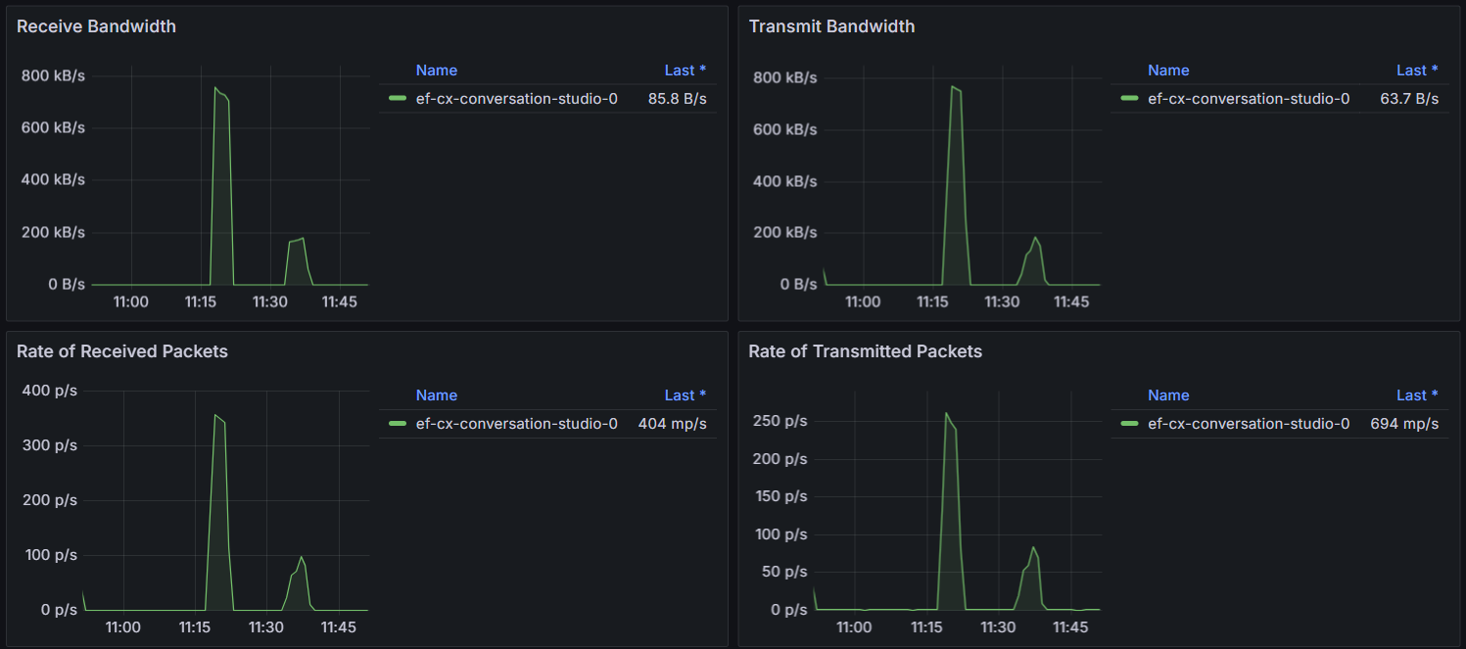
Task: Click the green series color swatch in Receive Bandwidth
Action: pos(397,99)
